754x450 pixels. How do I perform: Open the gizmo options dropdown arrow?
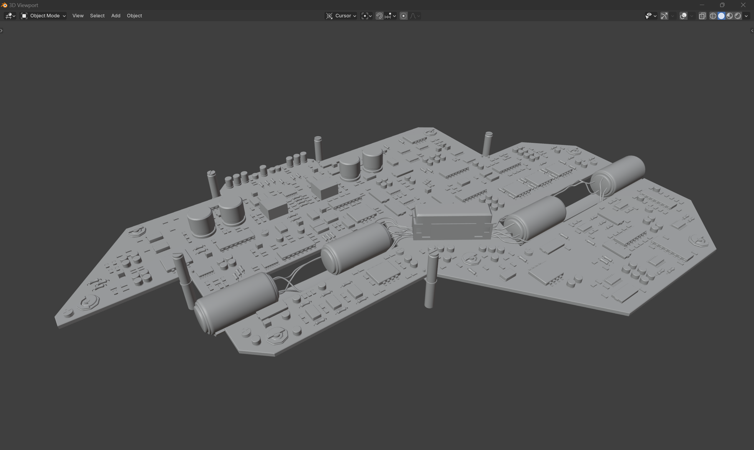[x=672, y=16]
